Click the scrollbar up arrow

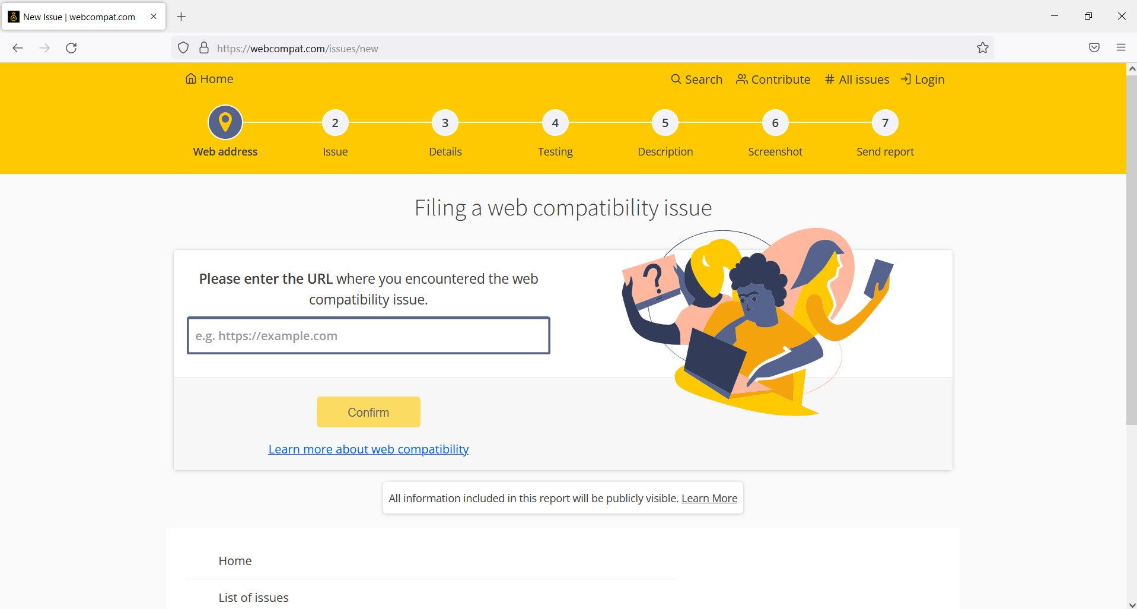pos(1132,68)
